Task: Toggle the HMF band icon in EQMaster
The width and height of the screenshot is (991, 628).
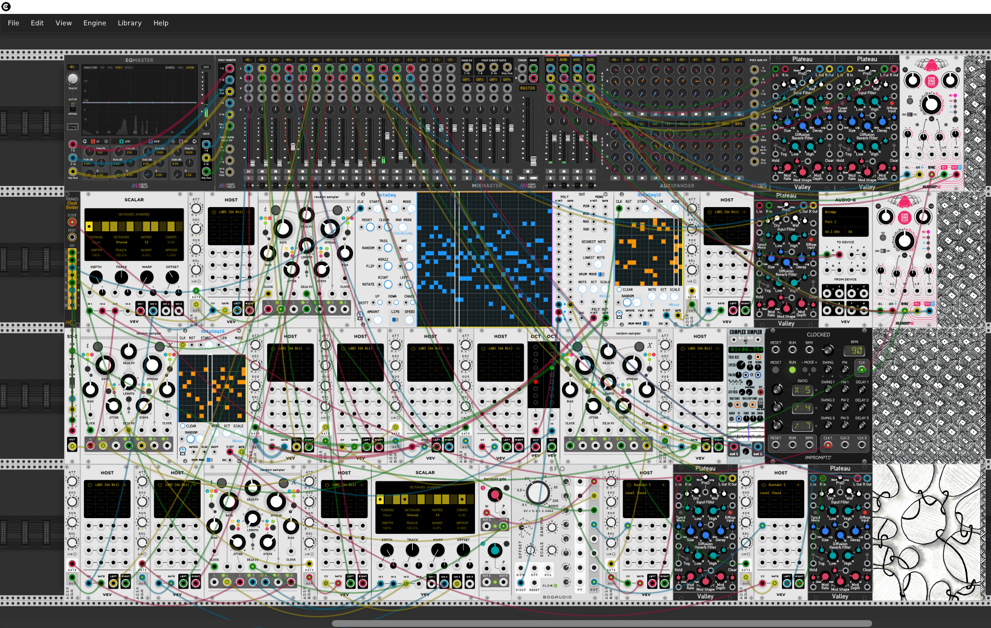Action: click(151, 141)
